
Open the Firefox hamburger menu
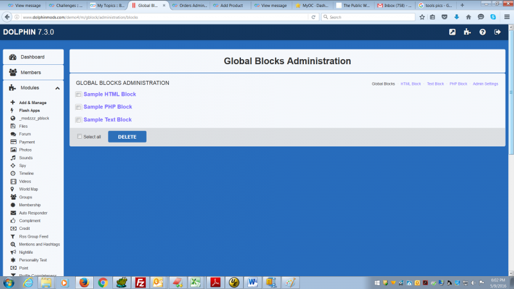tap(507, 17)
